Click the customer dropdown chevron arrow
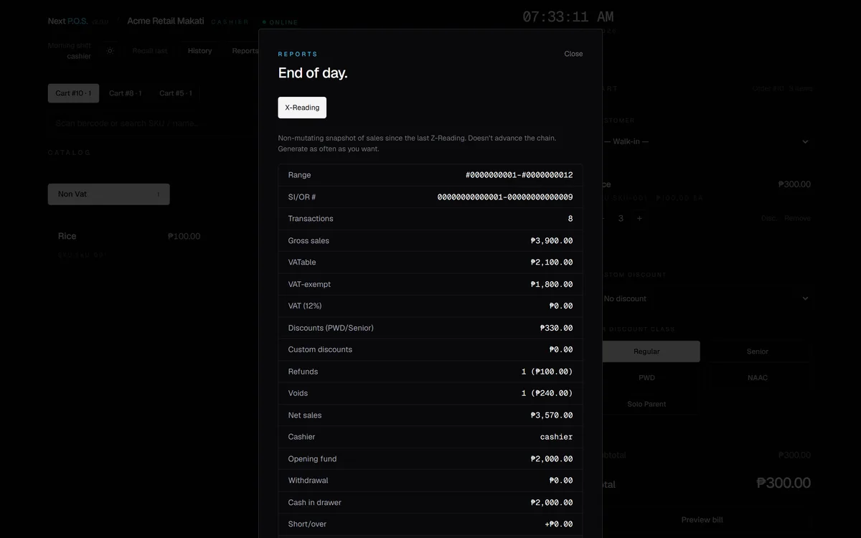Image resolution: width=861 pixels, height=538 pixels. (x=805, y=141)
